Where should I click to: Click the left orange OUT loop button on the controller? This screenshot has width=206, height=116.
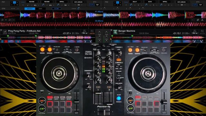(x=50, y=50)
